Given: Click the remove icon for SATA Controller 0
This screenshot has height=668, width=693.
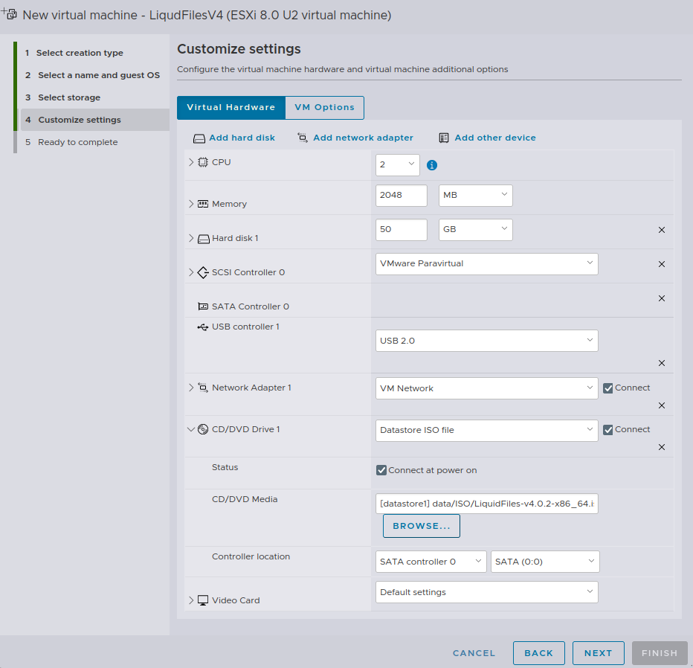Looking at the screenshot, I should pos(661,298).
